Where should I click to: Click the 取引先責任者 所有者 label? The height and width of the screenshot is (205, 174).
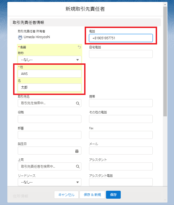31,31
